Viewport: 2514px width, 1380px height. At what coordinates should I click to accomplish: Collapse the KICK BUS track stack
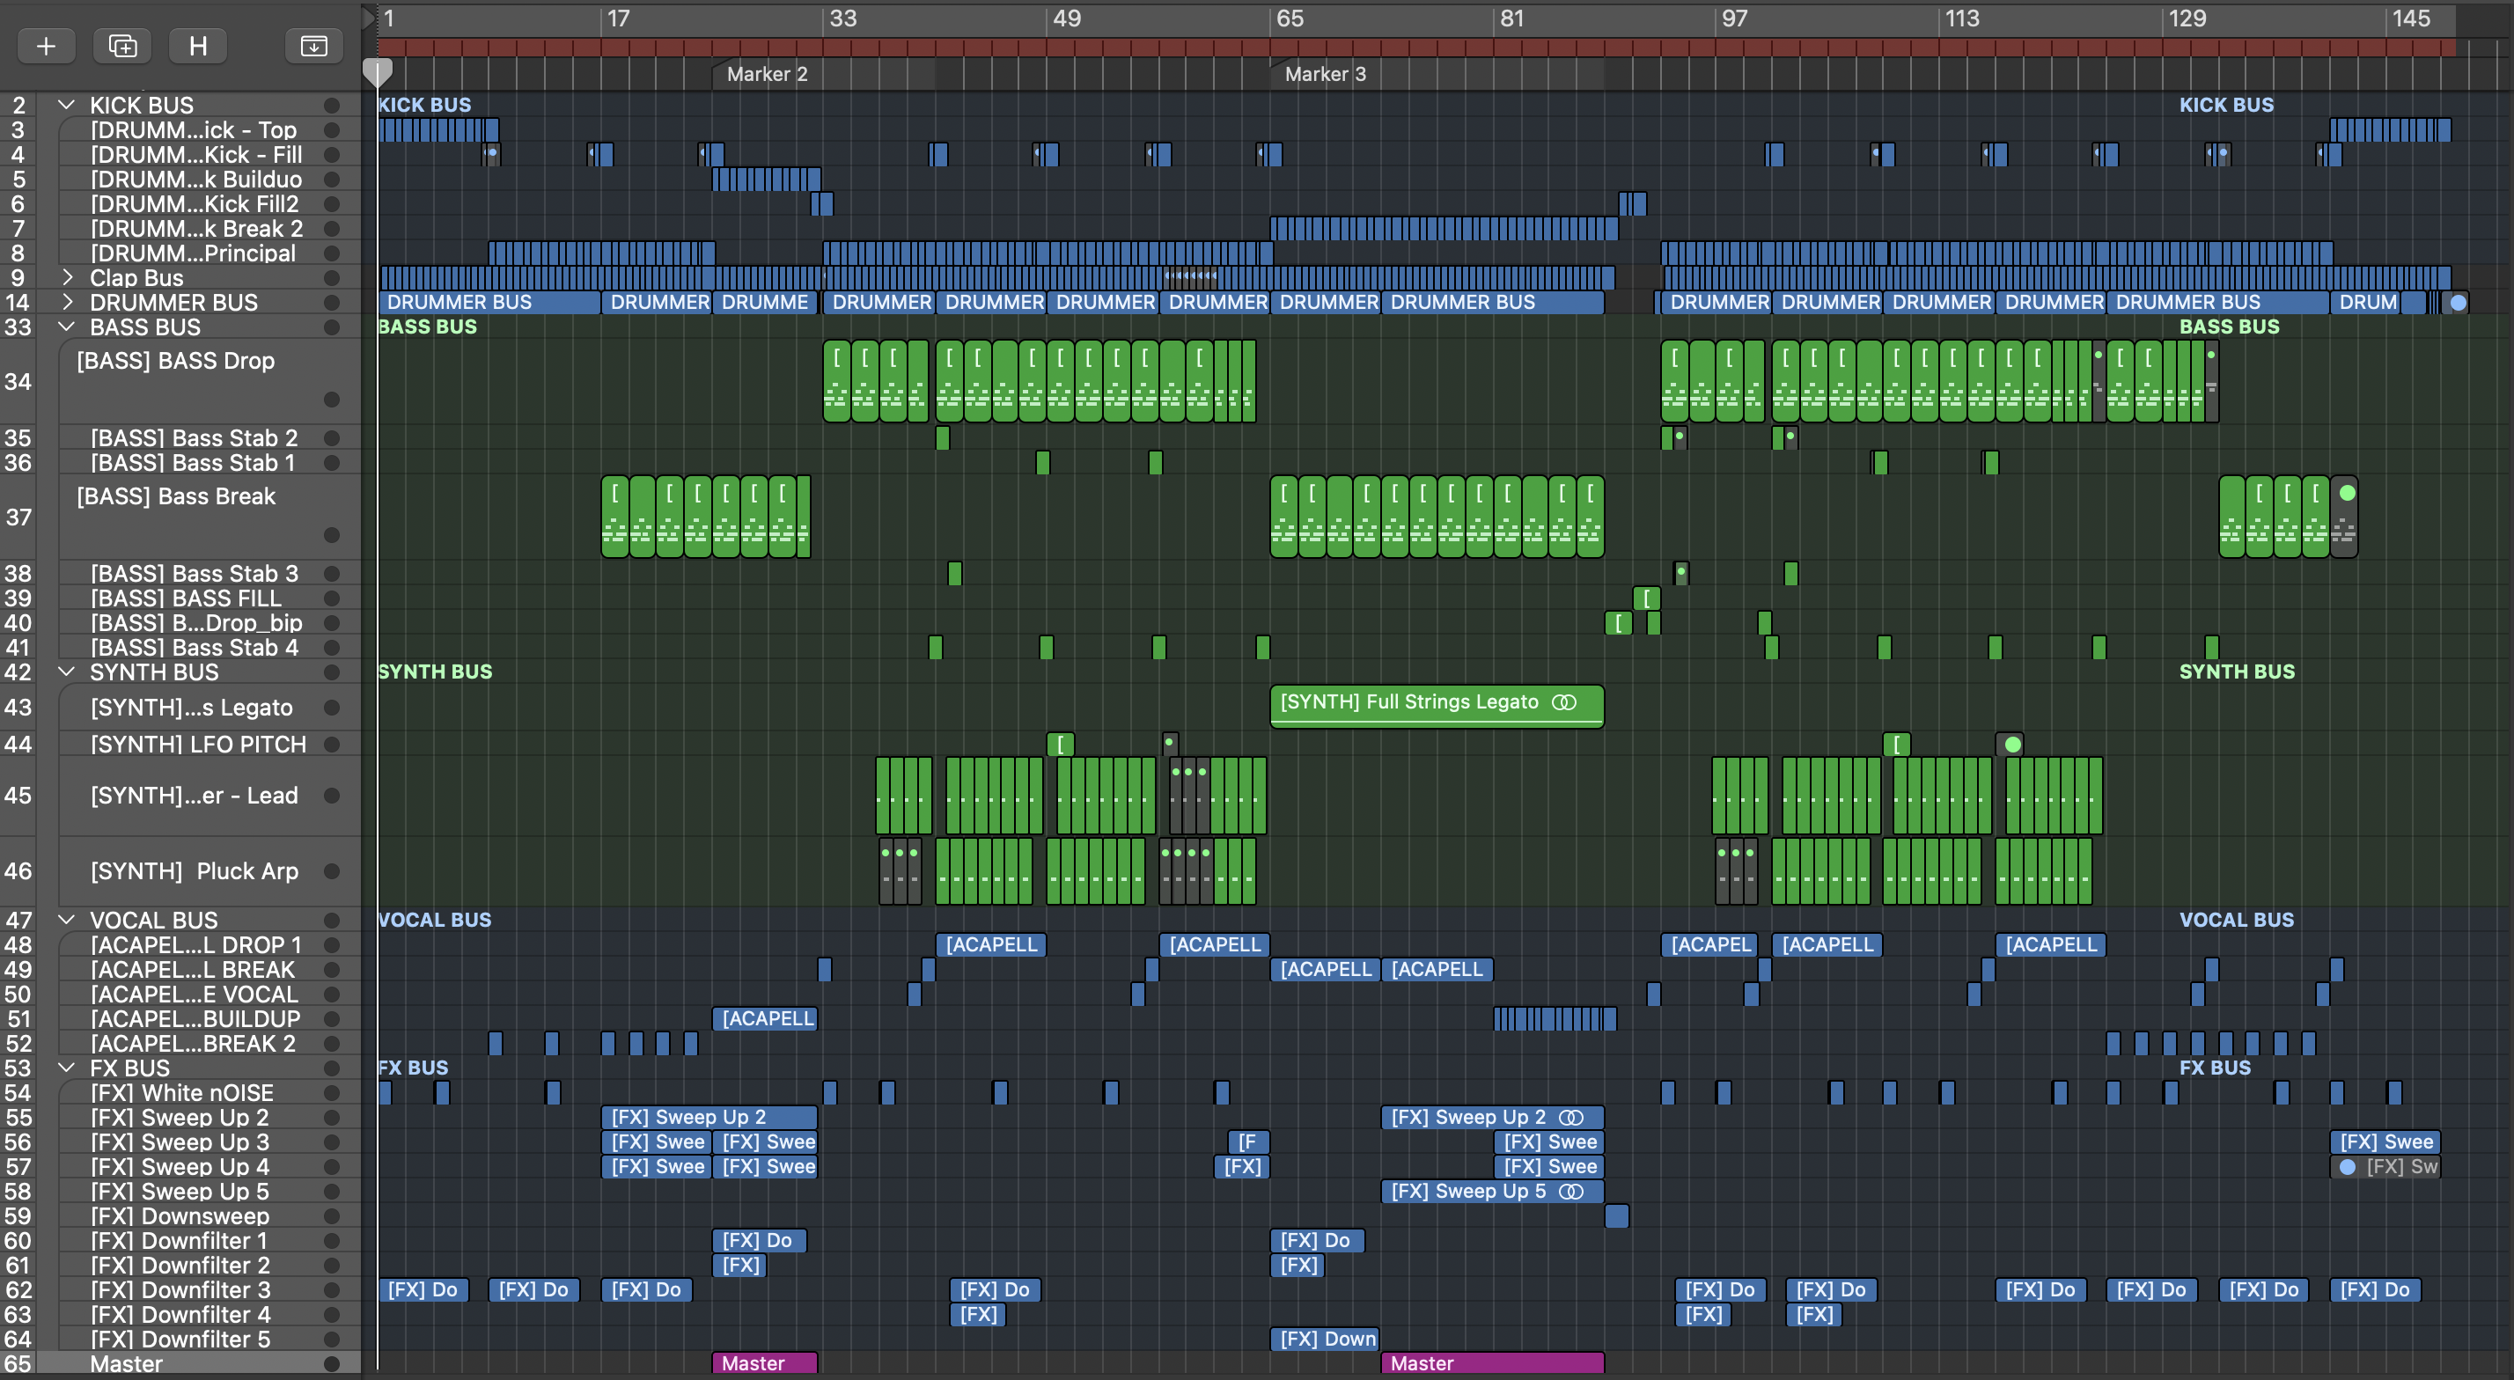[66, 105]
